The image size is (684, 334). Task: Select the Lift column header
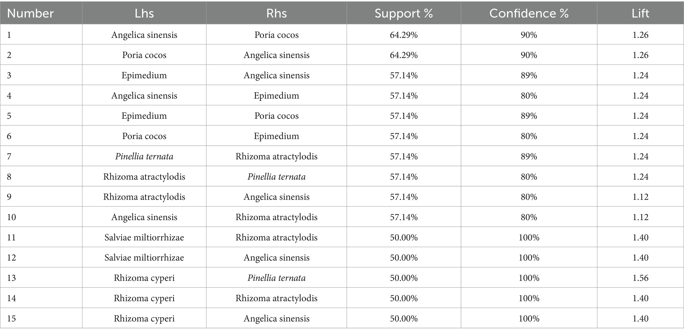(x=640, y=14)
